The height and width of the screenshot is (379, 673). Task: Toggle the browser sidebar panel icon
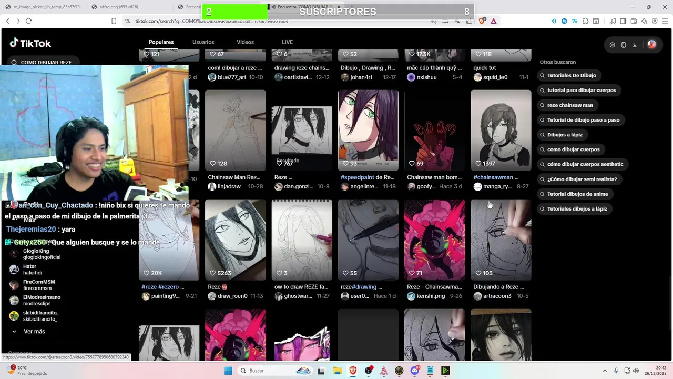tap(623, 21)
